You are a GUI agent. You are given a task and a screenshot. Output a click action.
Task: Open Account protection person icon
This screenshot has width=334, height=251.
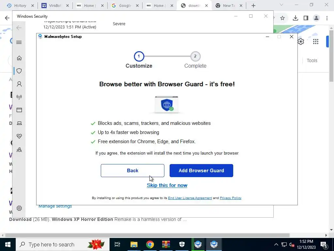tap(19, 84)
